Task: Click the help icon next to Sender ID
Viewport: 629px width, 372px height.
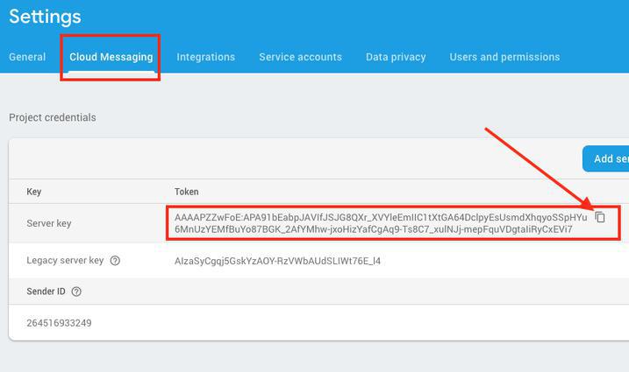Action: pos(76,291)
